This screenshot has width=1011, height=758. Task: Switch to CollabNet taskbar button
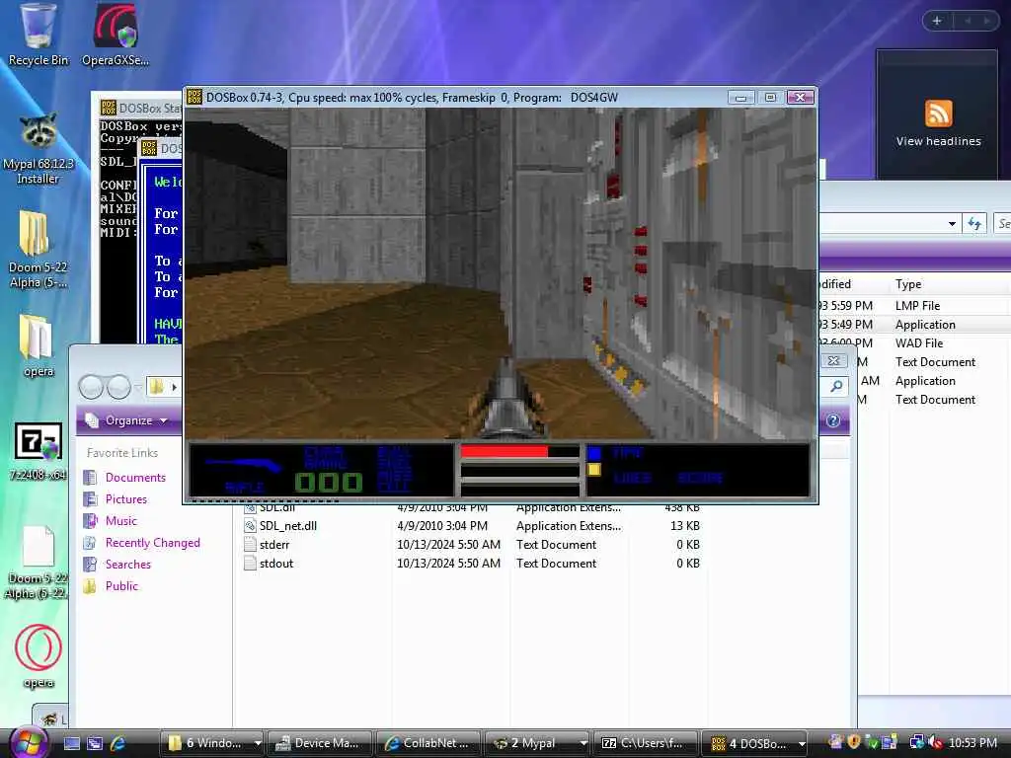point(428,743)
